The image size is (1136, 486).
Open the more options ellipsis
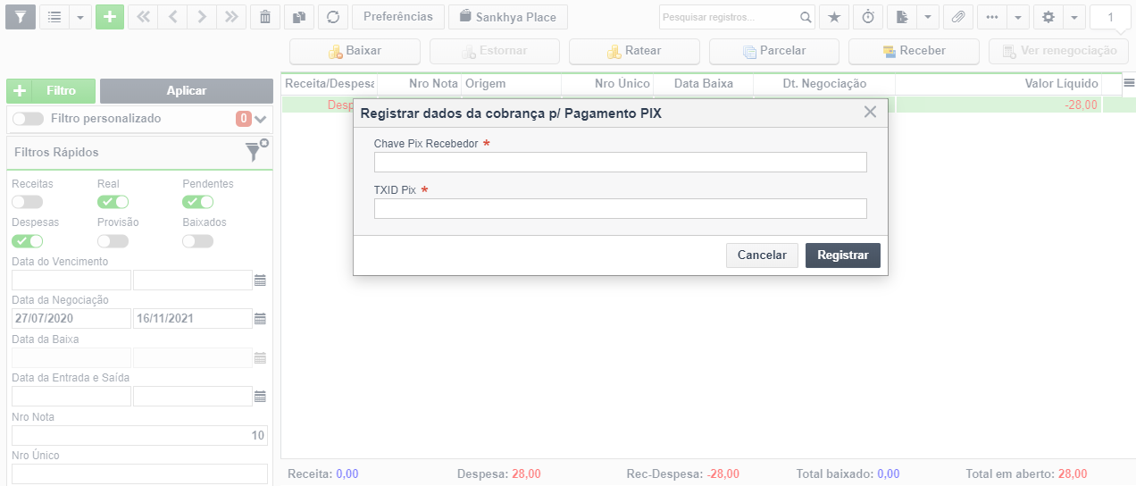coord(992,16)
